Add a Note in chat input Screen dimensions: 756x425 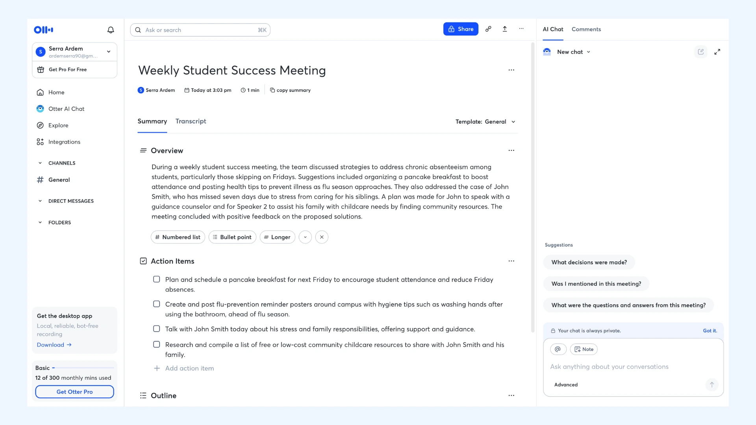[584, 349]
